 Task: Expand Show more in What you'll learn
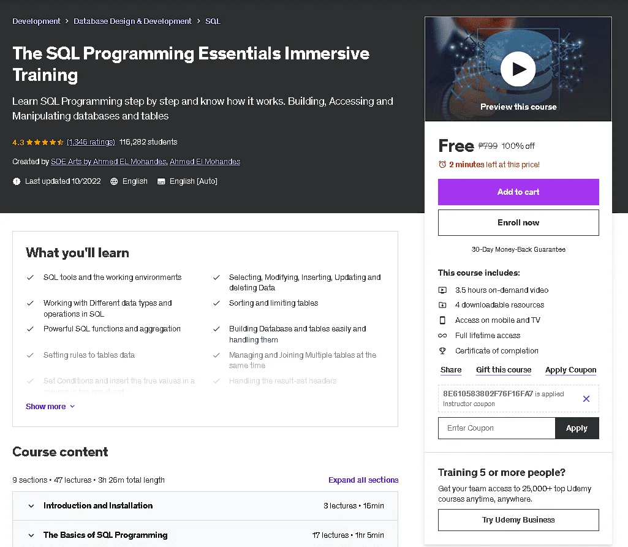[50, 407]
